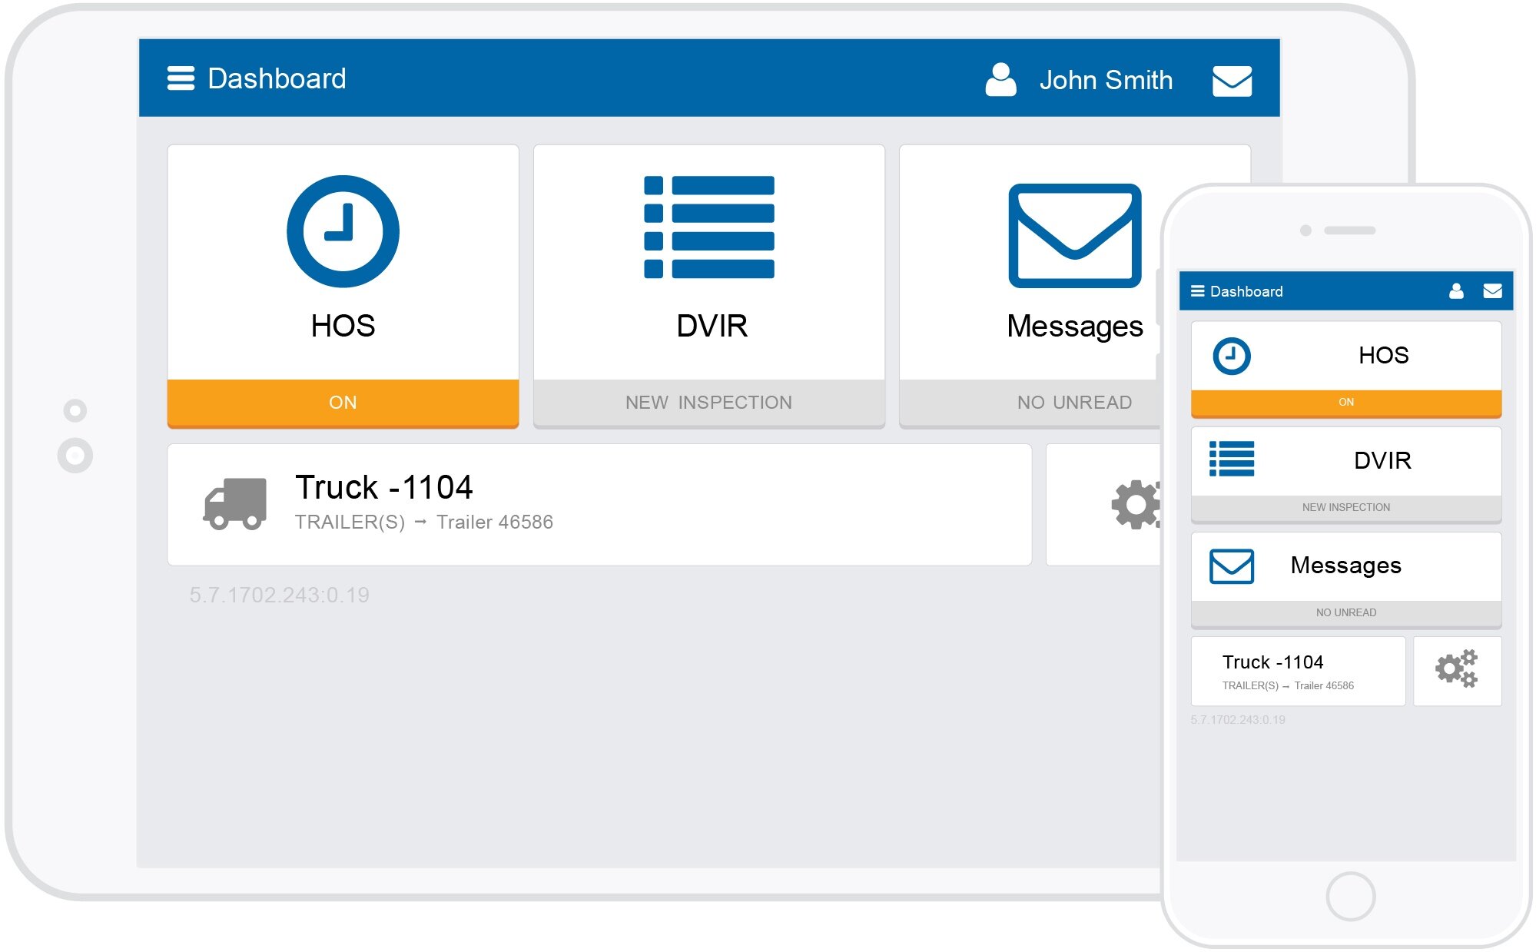Select Truck -1104 heading on tablet
This screenshot has width=1536, height=952.
click(x=383, y=487)
